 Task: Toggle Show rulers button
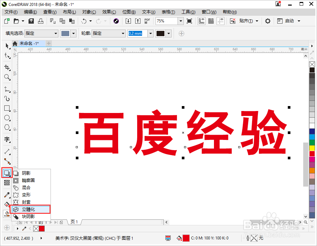click(201, 21)
